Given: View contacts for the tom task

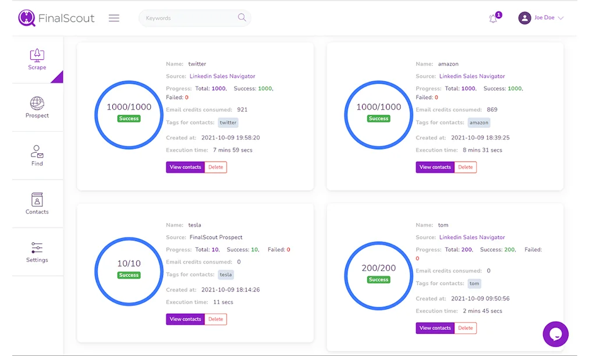Looking at the screenshot, I should point(435,328).
